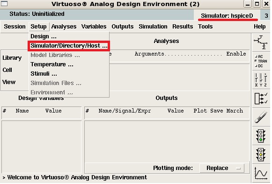272x184 pixels.
Task: Open the Analyses menu
Action: 64,27
